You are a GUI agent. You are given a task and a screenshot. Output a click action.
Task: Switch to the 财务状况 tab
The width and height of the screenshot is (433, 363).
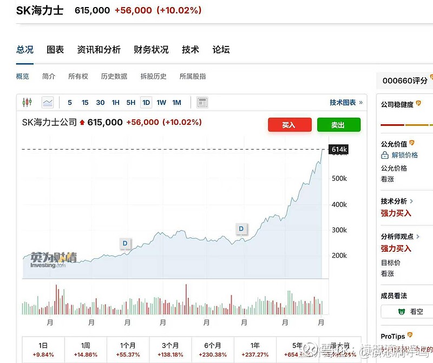[x=151, y=50]
